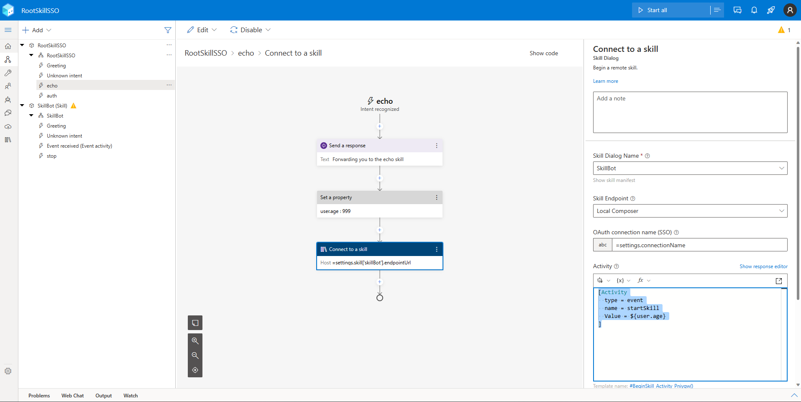This screenshot has width=801, height=402.
Task: Switch to the Output tab
Action: pyautogui.click(x=103, y=395)
